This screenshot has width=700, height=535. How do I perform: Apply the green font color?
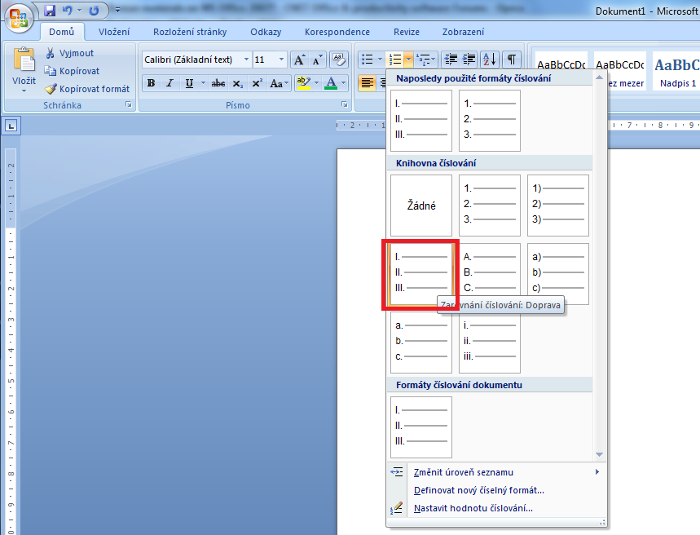click(331, 83)
